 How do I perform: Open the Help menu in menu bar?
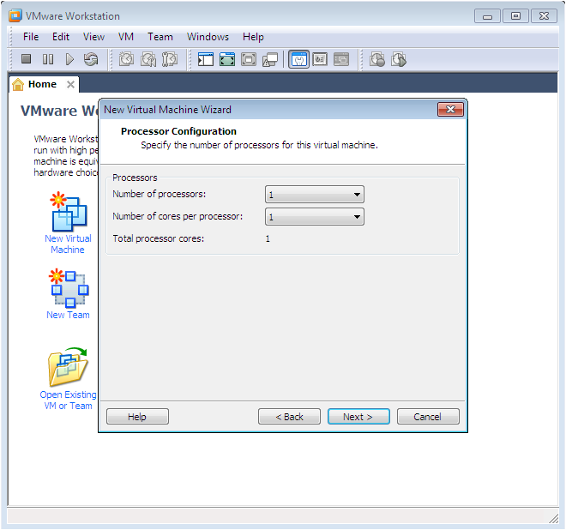click(x=253, y=37)
